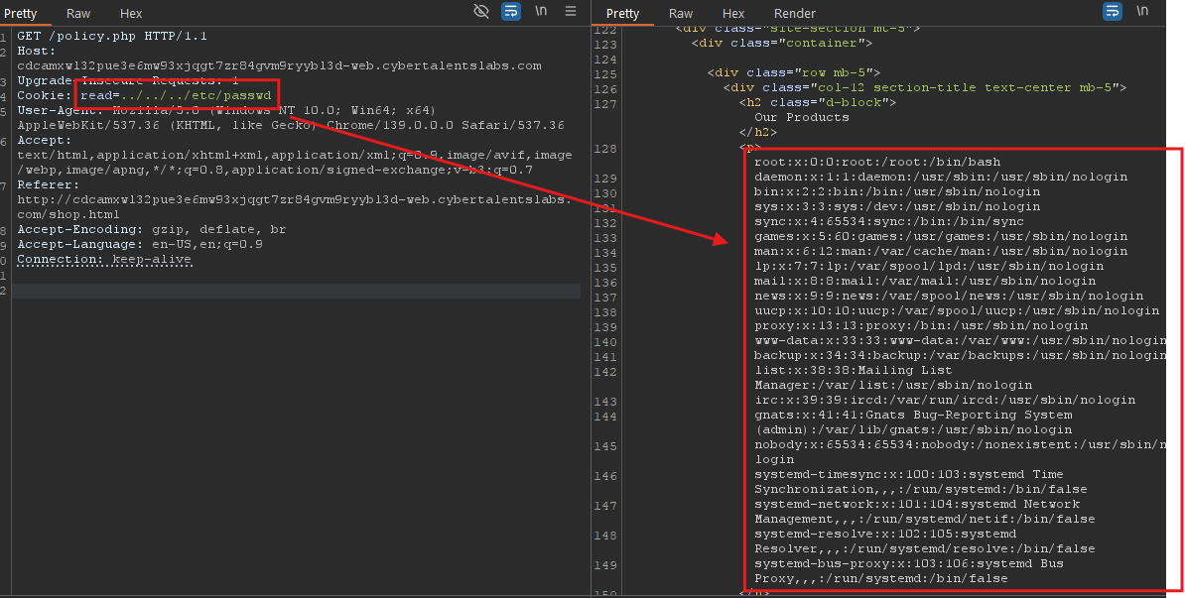Image resolution: width=1185 pixels, height=598 pixels.
Task: Show non-printable characters in response pane
Action: 1142,12
